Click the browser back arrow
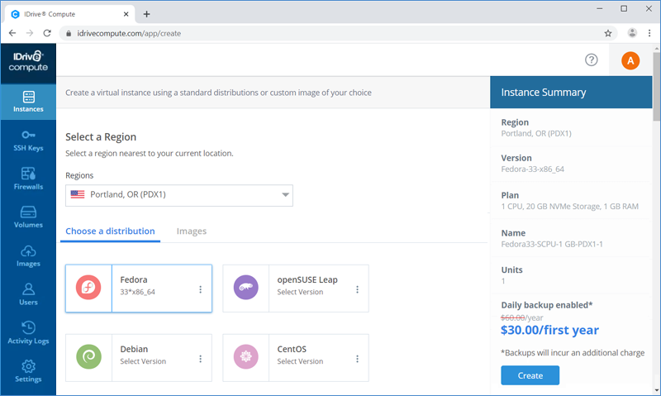Viewport: 661px width, 396px height. pyautogui.click(x=12, y=33)
